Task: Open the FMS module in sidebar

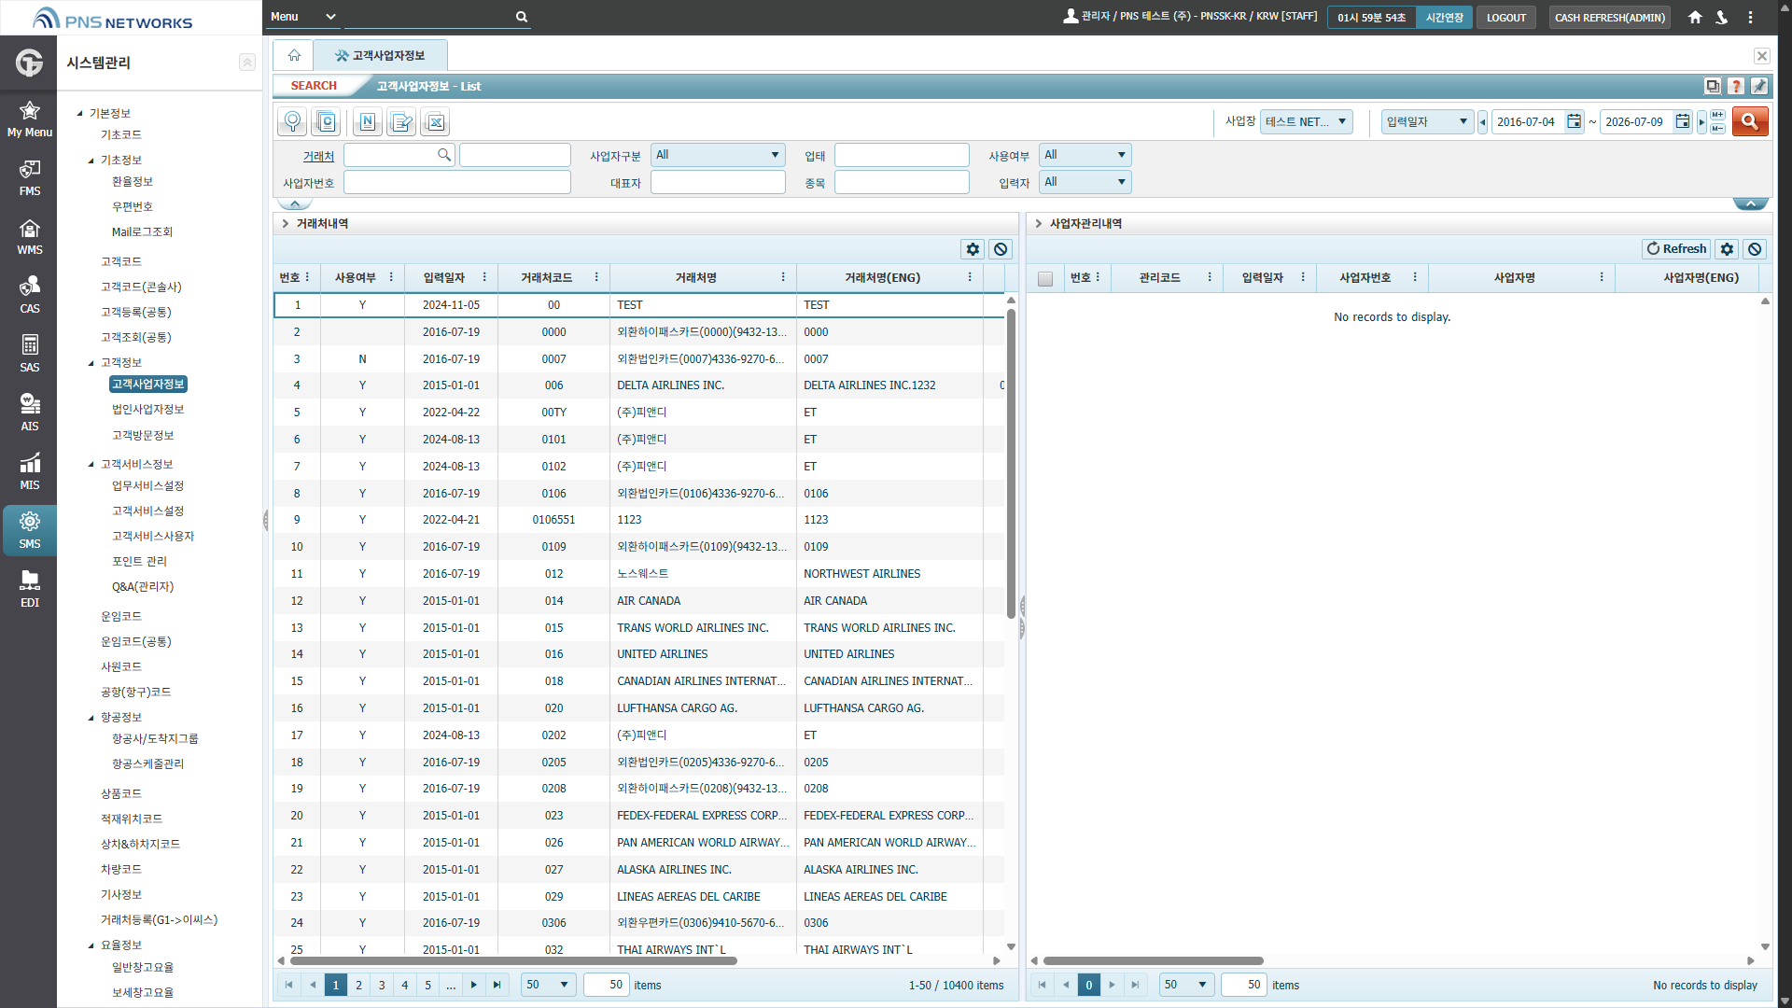Action: [30, 177]
